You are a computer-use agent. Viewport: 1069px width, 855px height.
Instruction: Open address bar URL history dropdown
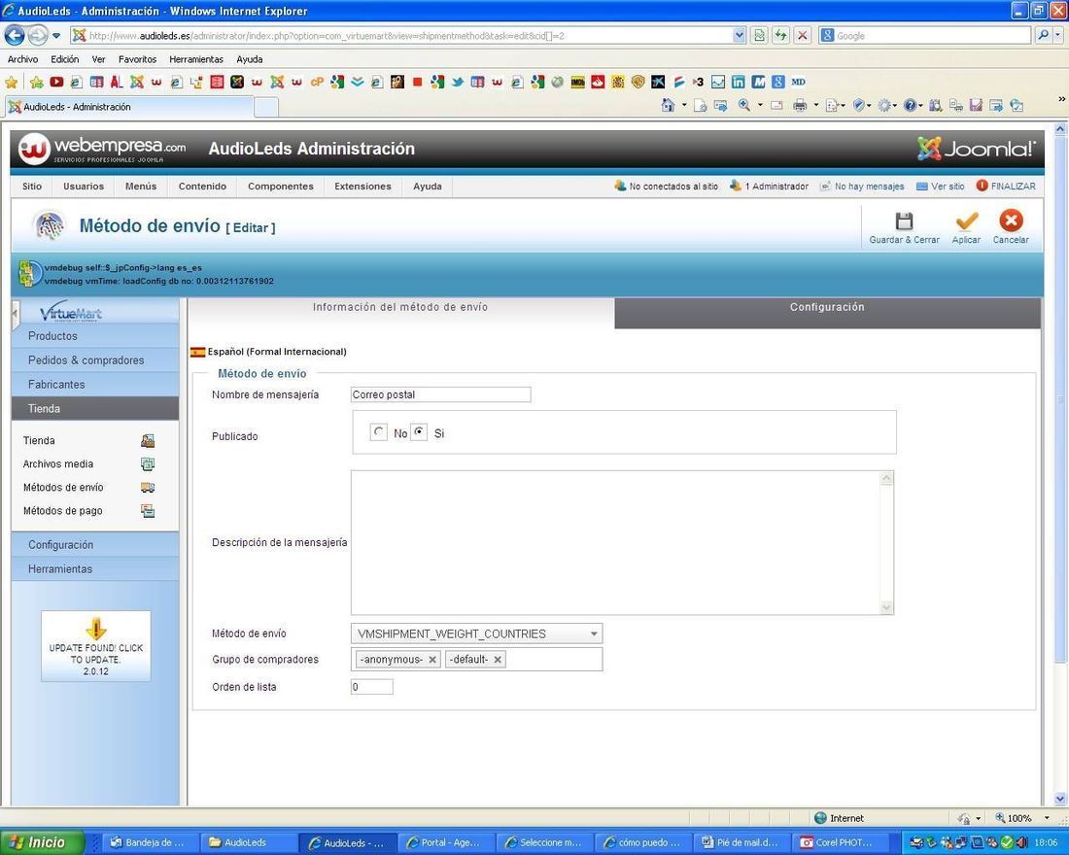click(x=739, y=35)
